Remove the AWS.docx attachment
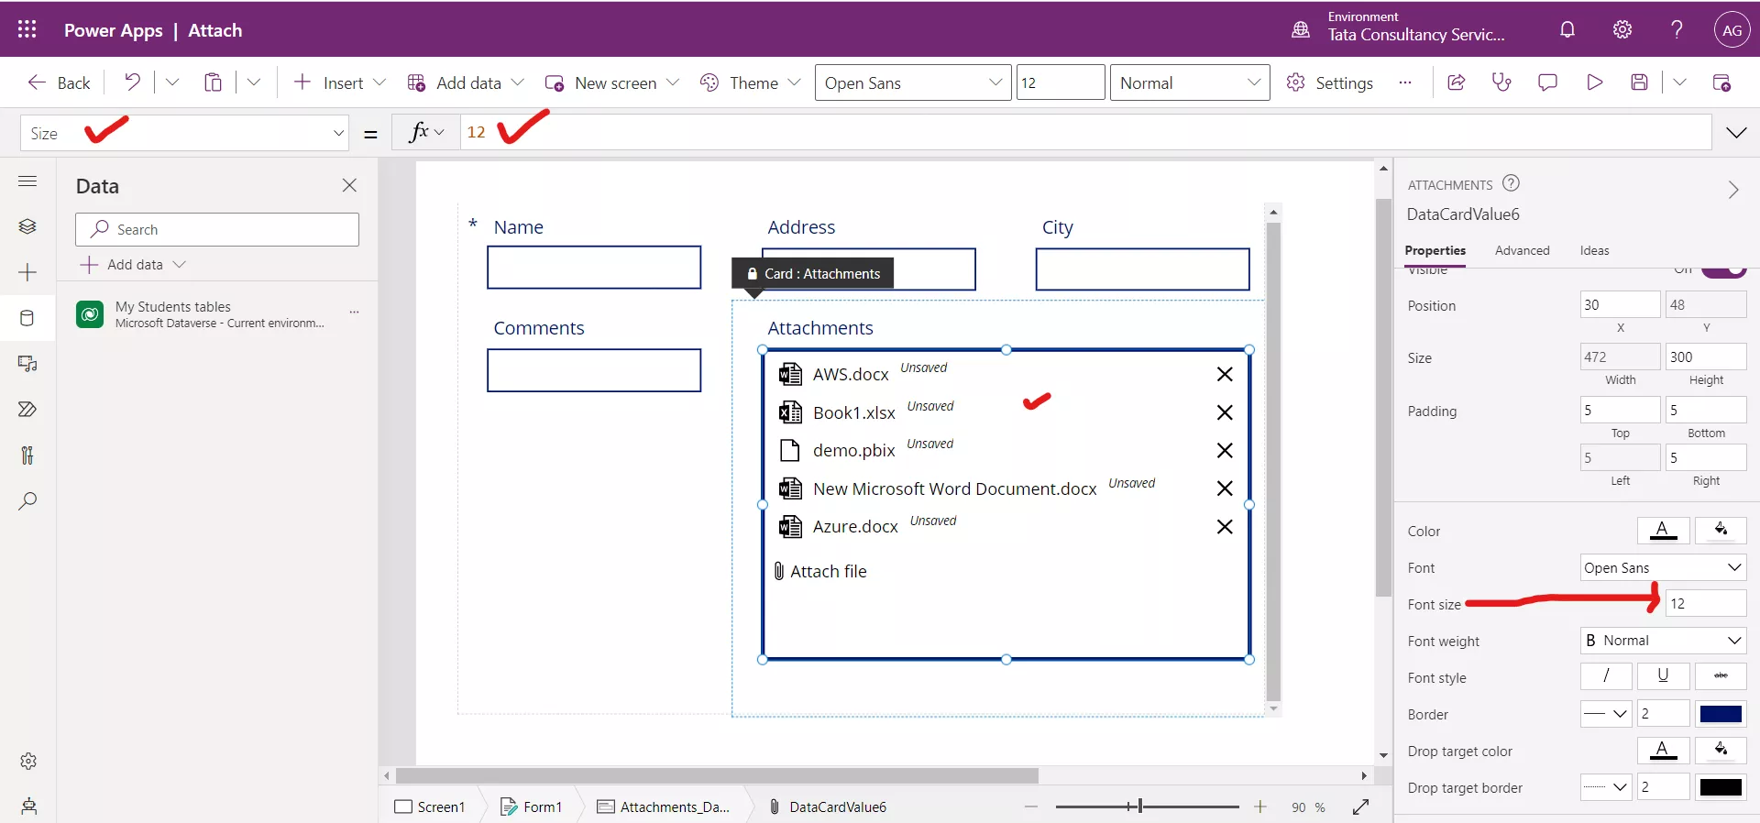 pyautogui.click(x=1225, y=374)
